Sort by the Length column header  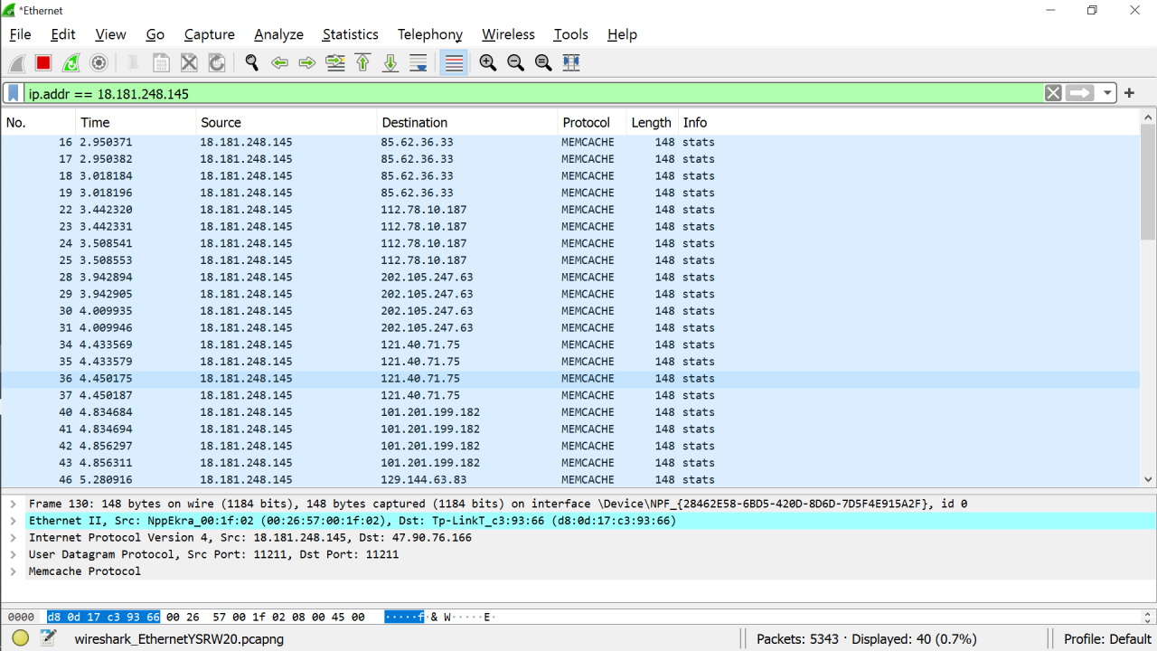coord(652,122)
